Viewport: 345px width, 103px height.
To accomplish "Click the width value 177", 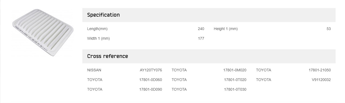I will point(201,39).
